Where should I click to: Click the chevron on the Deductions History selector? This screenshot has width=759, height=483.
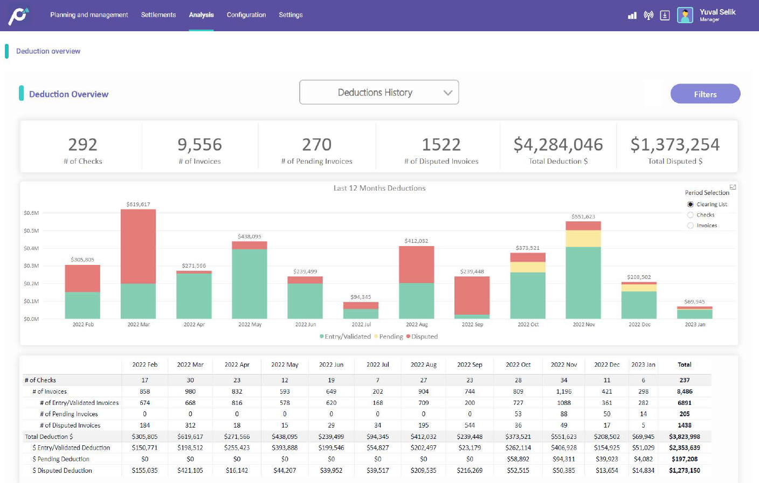448,92
